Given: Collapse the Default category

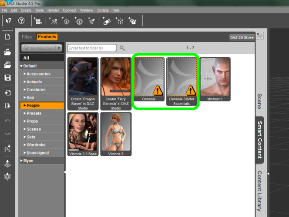Looking at the screenshot, I should [x=21, y=66].
